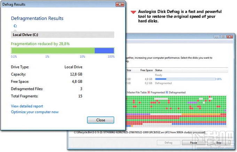Click the Fragmented red legend swatch

149,92
